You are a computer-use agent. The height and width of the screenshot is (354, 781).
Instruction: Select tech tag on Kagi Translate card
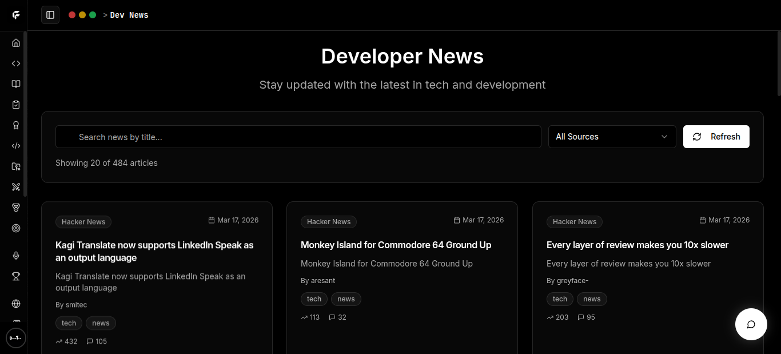69,323
